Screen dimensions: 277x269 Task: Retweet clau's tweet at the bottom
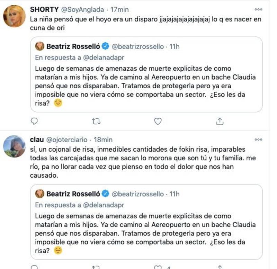coord(96,267)
